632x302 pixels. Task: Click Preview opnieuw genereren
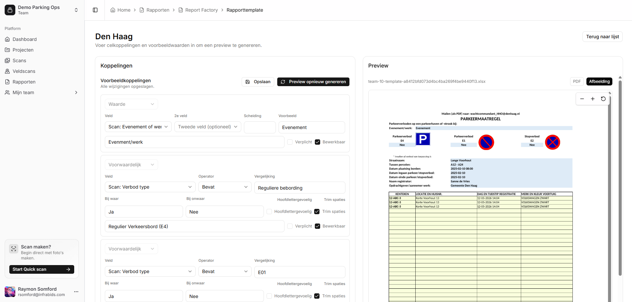coord(313,82)
